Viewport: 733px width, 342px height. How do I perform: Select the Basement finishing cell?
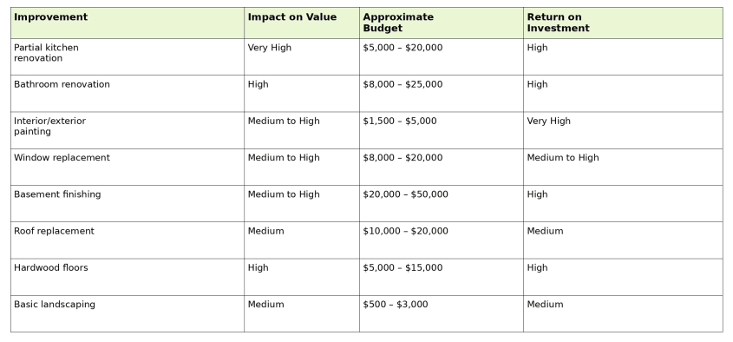pos(128,203)
